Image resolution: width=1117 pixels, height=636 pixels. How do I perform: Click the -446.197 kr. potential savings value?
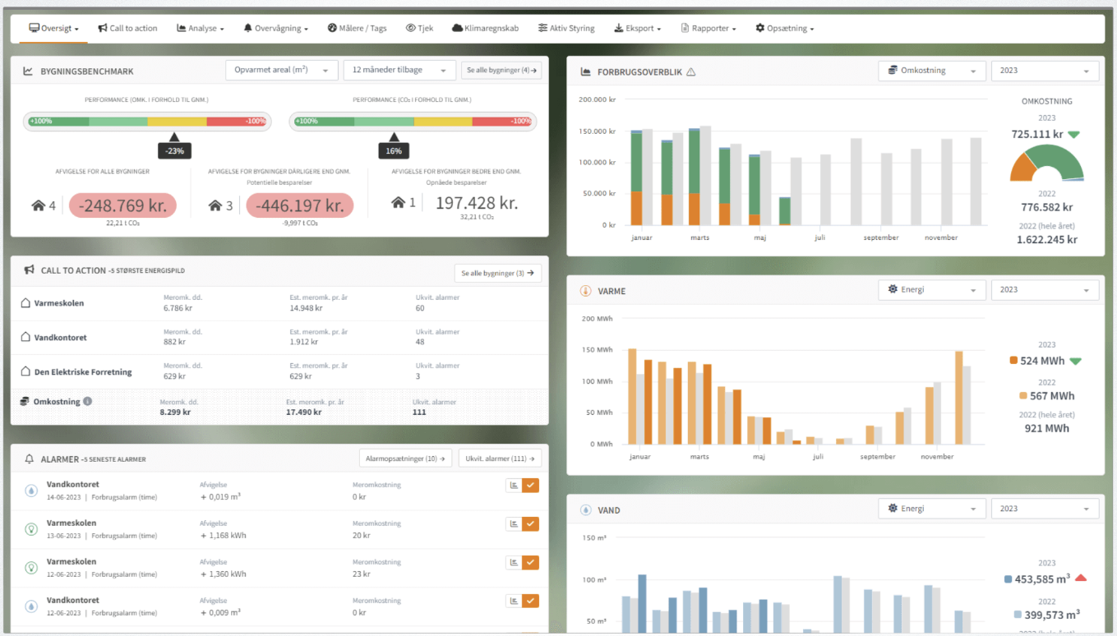[x=300, y=205]
